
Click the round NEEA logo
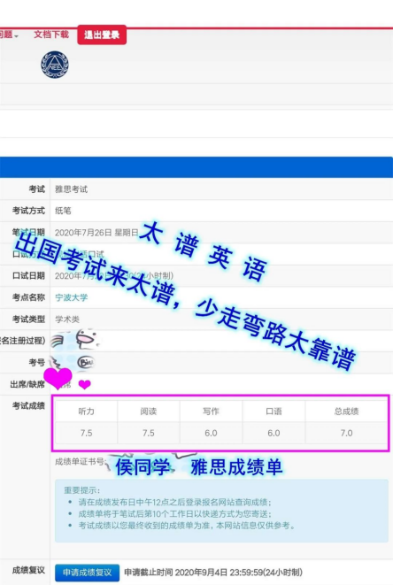click(x=55, y=65)
